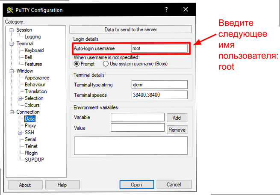
Task: Open the Rlogin settings
Action: [x=31, y=153]
